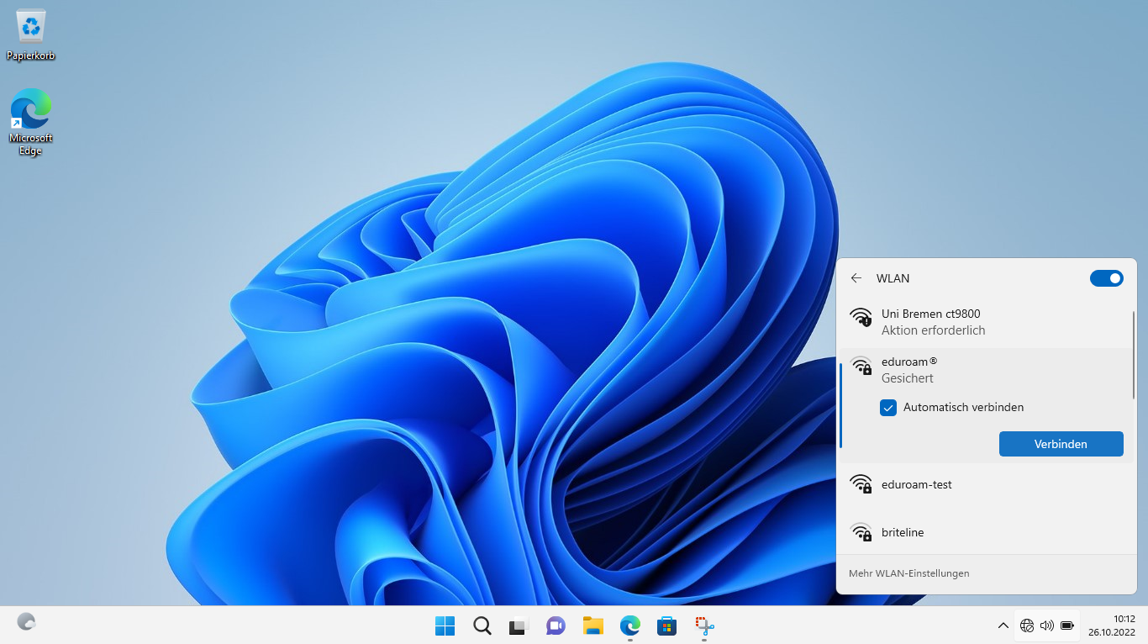Turn off the WLAN toggle switch
1148x644 pixels.
[1106, 278]
